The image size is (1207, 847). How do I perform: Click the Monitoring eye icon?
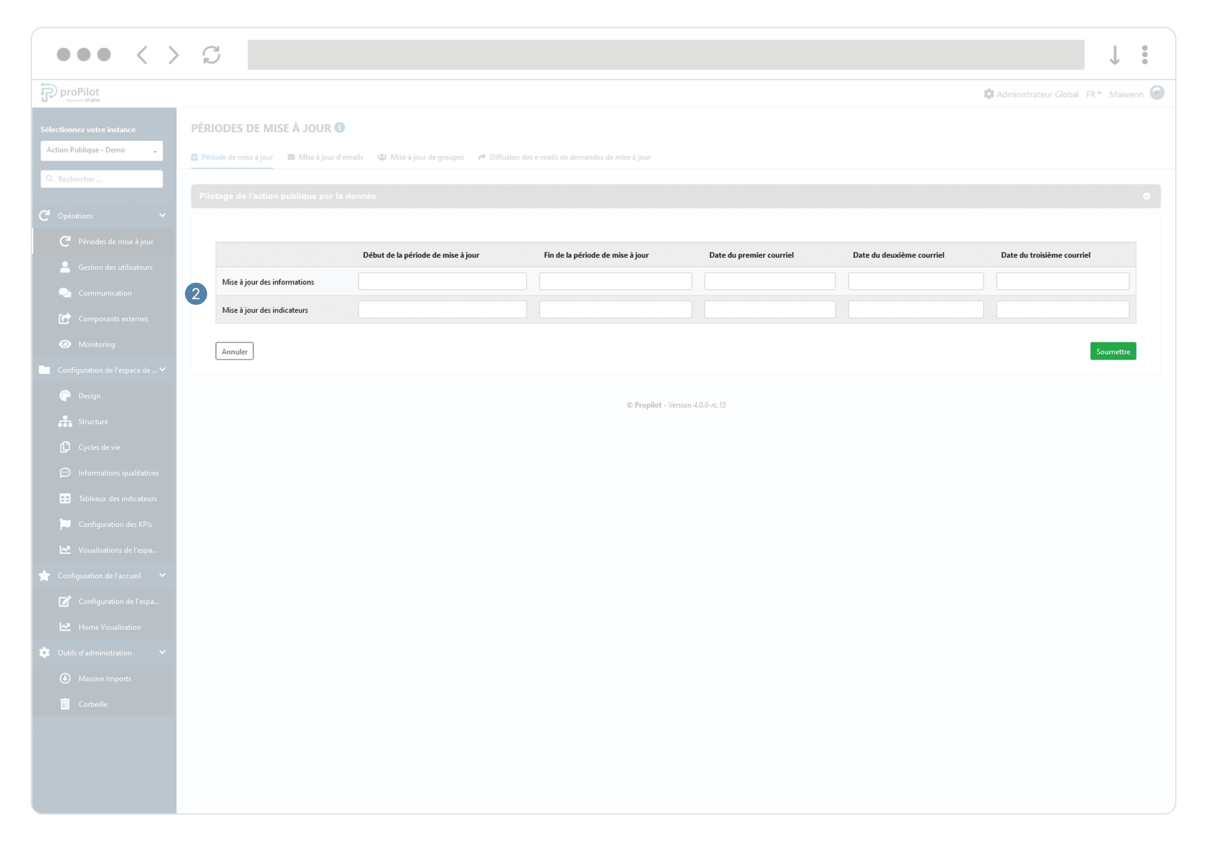pyautogui.click(x=65, y=345)
